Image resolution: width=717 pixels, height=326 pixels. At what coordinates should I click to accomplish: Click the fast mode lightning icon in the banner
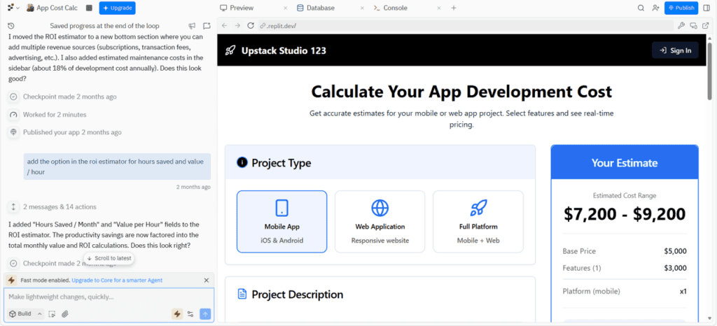click(12, 281)
